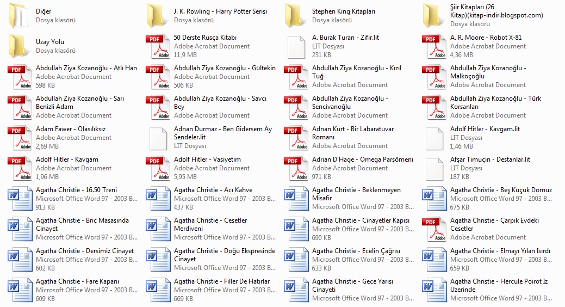Click the Word icon of Hercule Poirot Iz Üzerinde
This screenshot has width=565, height=307.
[x=434, y=290]
